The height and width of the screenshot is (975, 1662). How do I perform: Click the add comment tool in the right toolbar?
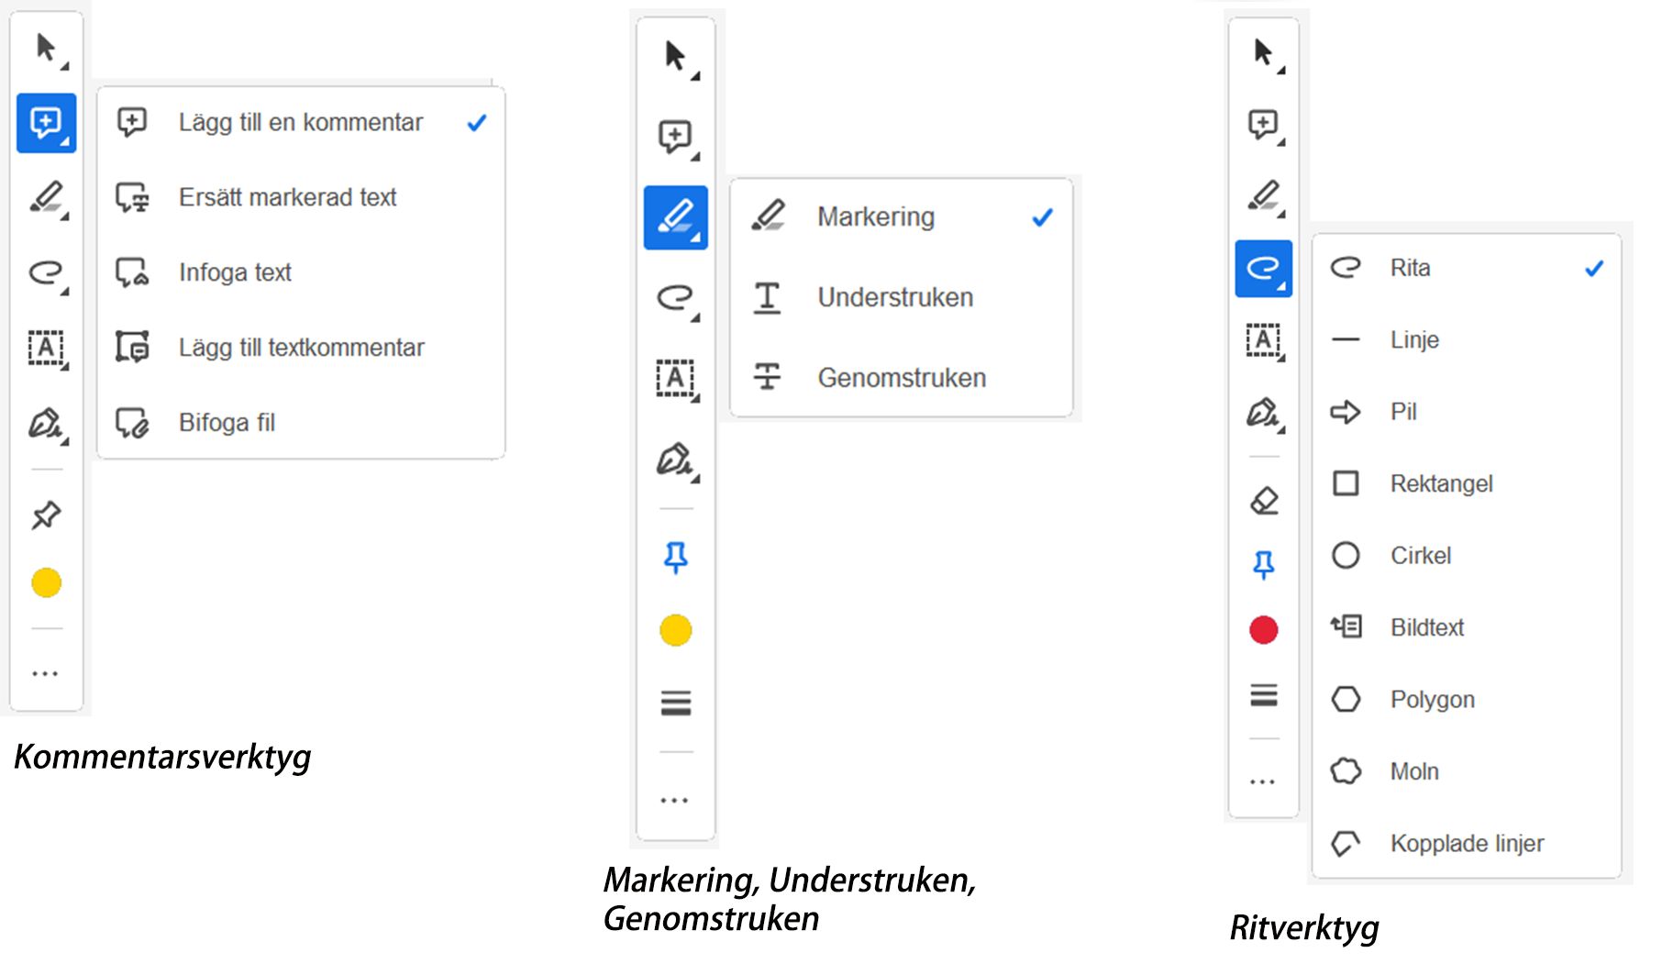click(x=1264, y=124)
